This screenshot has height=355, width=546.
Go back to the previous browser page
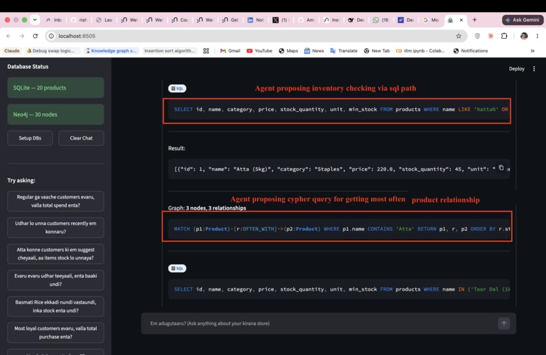pyautogui.click(x=9, y=36)
